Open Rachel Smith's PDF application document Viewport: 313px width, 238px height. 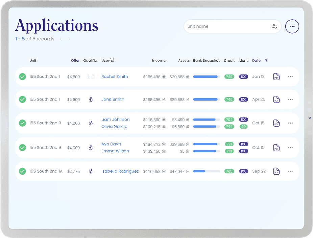coord(276,77)
